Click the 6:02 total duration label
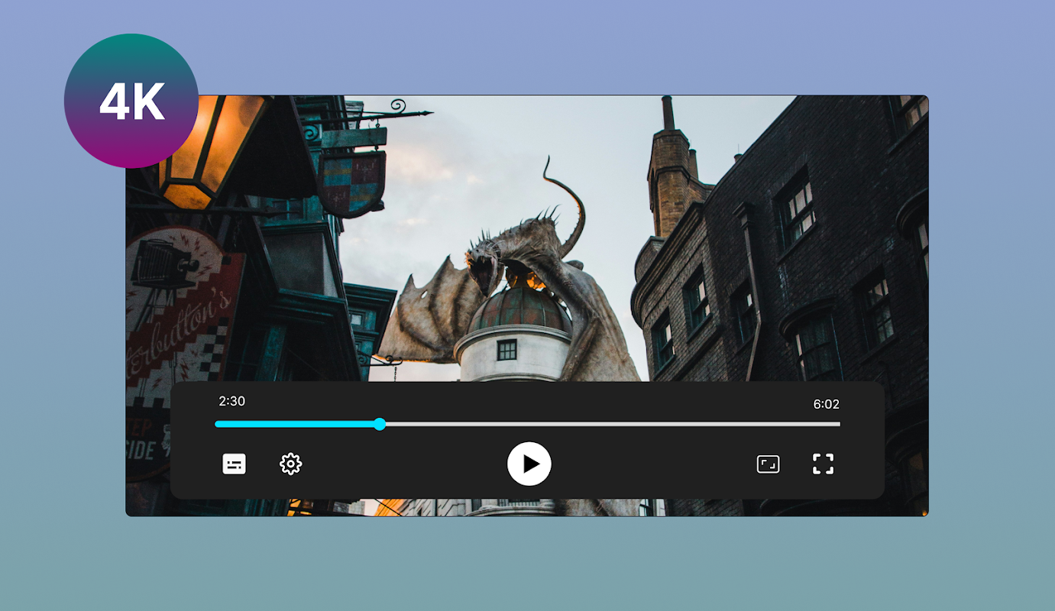This screenshot has height=611, width=1055. pos(826,405)
